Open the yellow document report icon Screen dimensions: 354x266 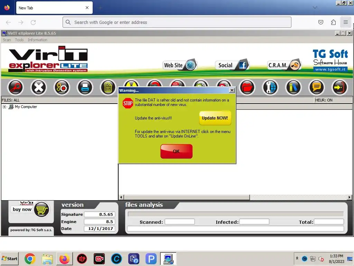[x=108, y=87]
